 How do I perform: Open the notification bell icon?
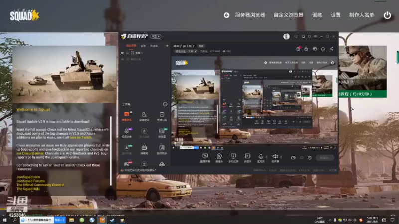[323, 49]
